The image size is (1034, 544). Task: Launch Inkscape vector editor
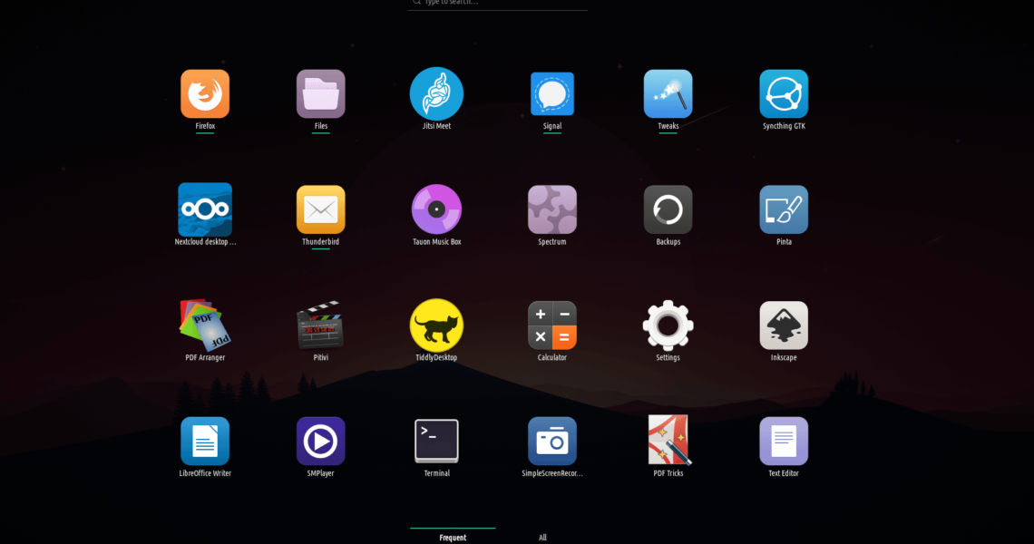tap(784, 325)
